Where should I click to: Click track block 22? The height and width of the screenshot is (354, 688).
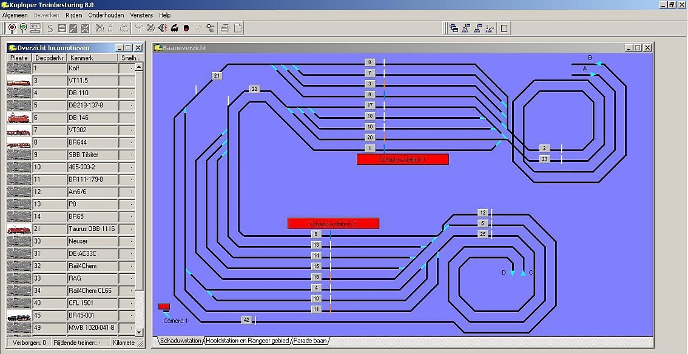tap(254, 89)
